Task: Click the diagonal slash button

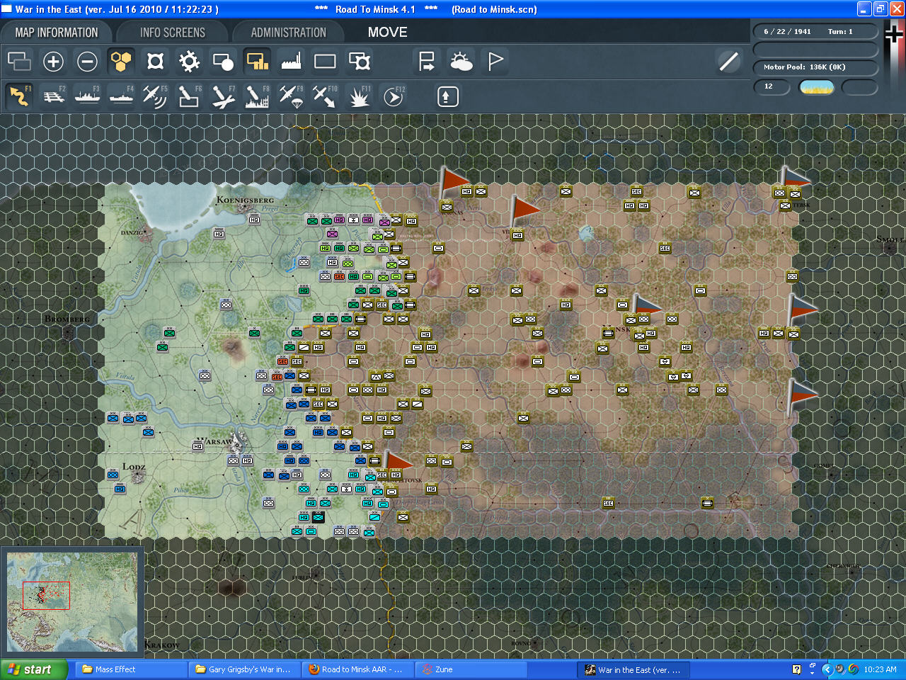Action: click(728, 62)
